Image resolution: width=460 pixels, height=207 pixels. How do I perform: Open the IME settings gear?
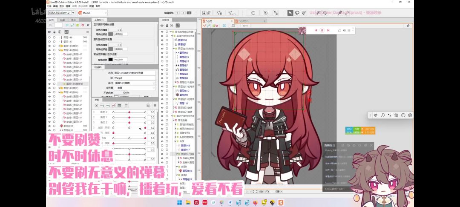pos(410,115)
